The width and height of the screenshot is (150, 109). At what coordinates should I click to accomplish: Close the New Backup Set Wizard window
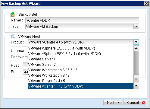pos(146,4)
